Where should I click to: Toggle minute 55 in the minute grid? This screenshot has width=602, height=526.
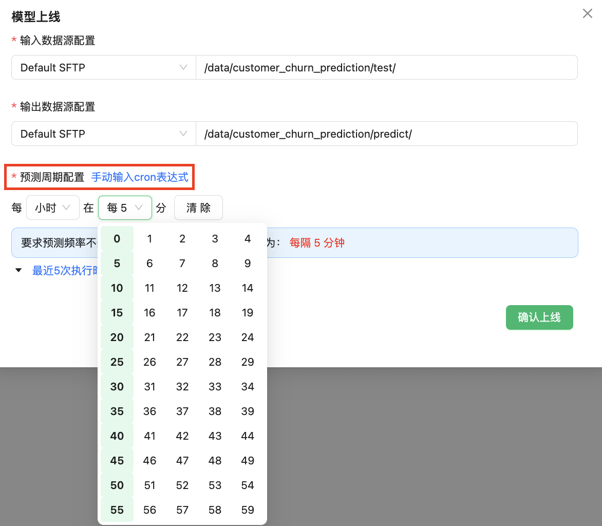coord(117,510)
